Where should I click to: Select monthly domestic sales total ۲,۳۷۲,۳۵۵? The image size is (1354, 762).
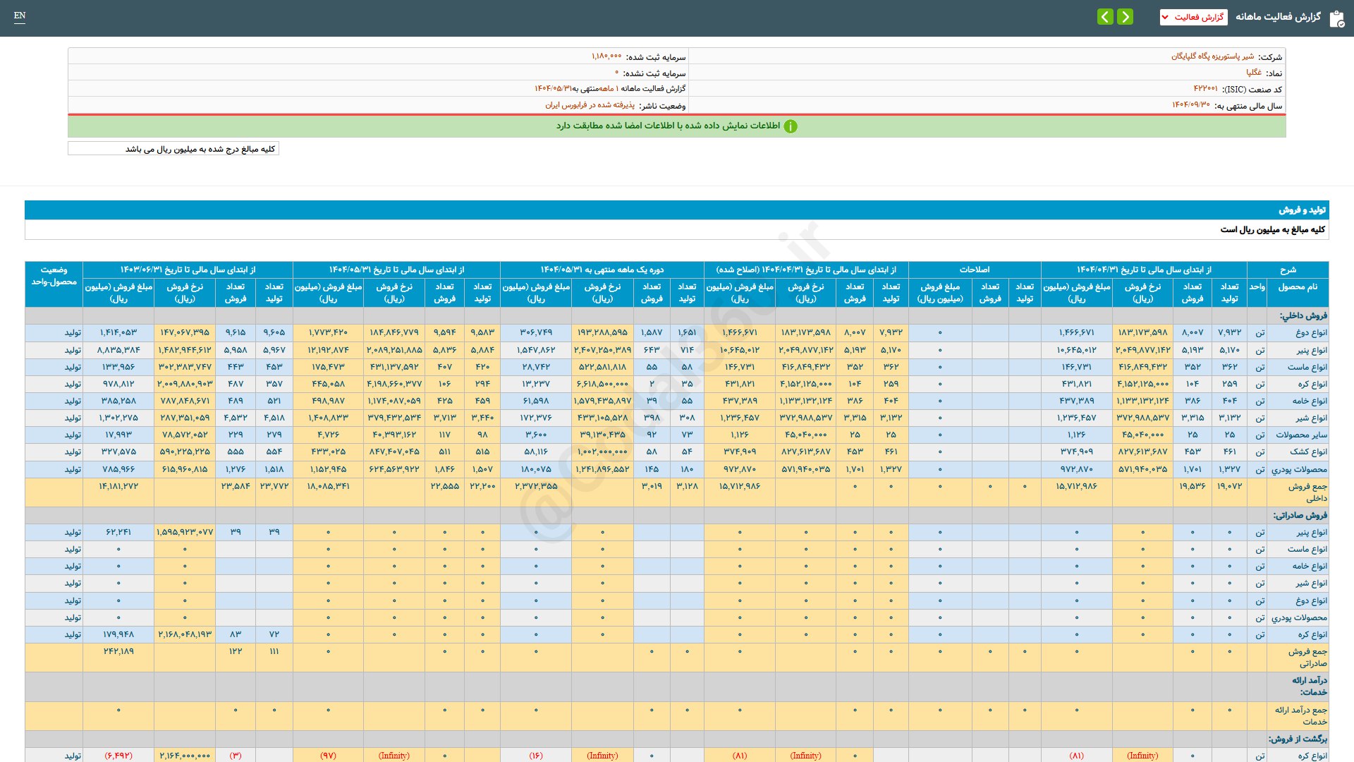536,486
